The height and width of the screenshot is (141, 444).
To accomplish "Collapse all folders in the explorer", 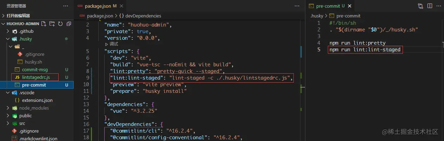I will point(68,24).
